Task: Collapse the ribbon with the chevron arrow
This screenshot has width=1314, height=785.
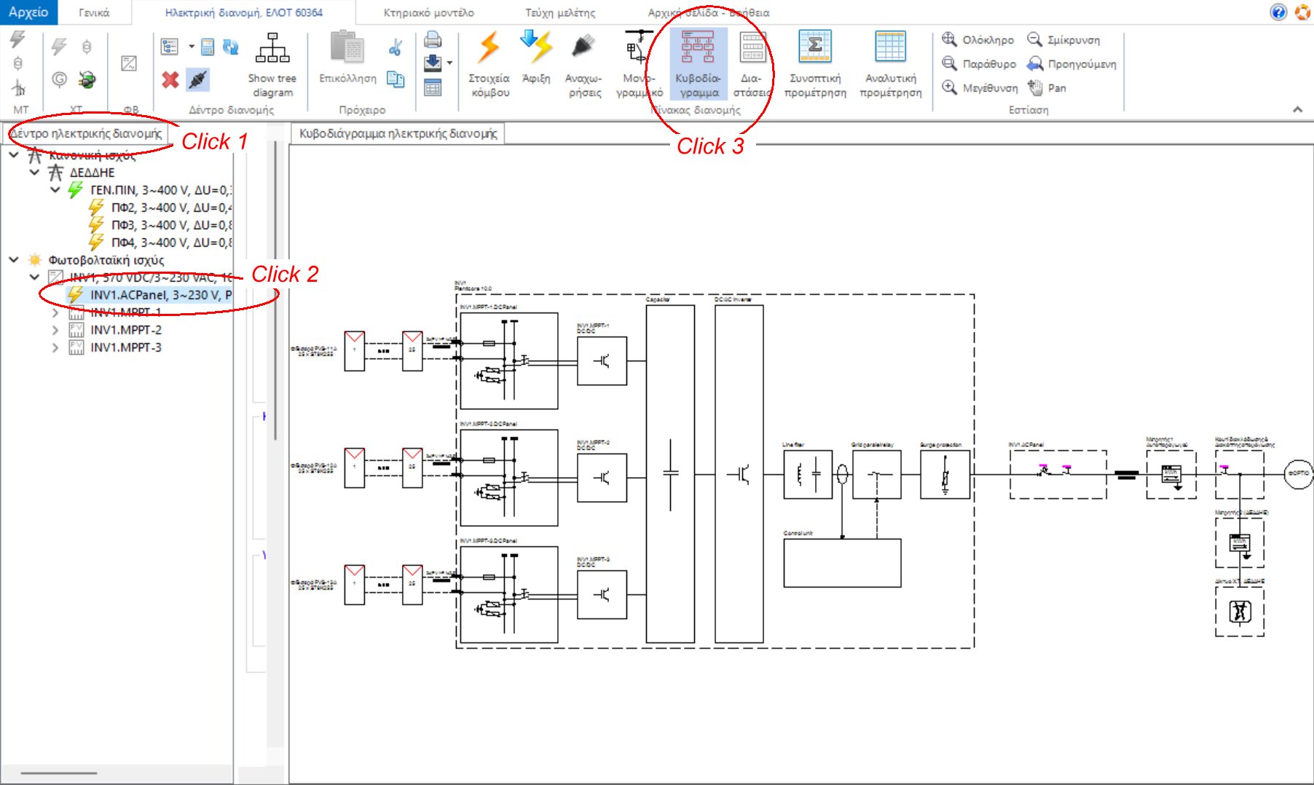Action: tap(1297, 109)
